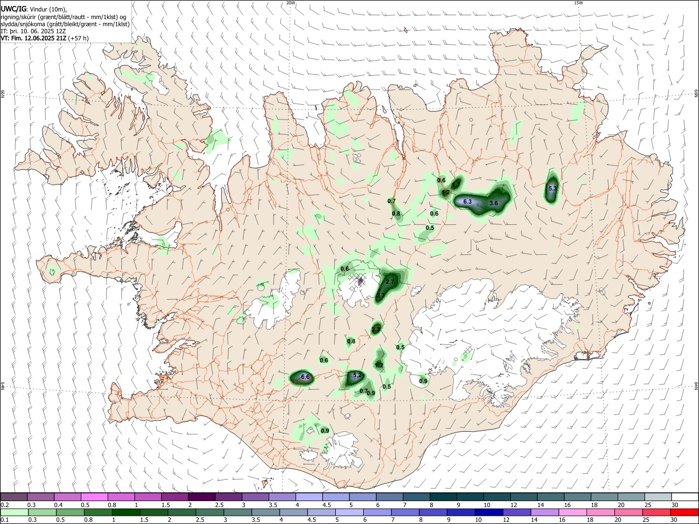Select the 2–2.5 gray-green rain scale swatch

coord(182,512)
